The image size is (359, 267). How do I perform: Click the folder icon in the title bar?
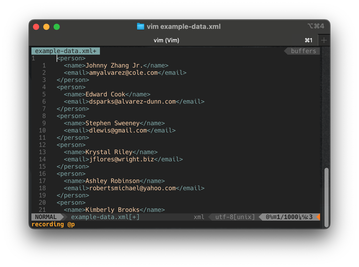click(x=140, y=26)
